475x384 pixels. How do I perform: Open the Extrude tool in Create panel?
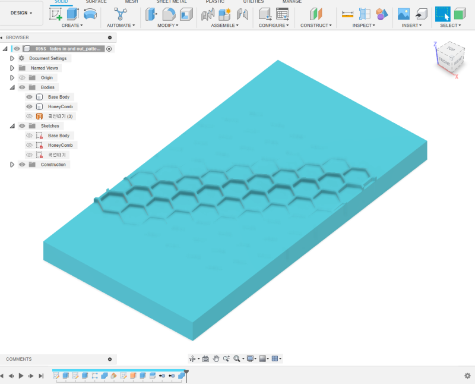[x=71, y=15]
